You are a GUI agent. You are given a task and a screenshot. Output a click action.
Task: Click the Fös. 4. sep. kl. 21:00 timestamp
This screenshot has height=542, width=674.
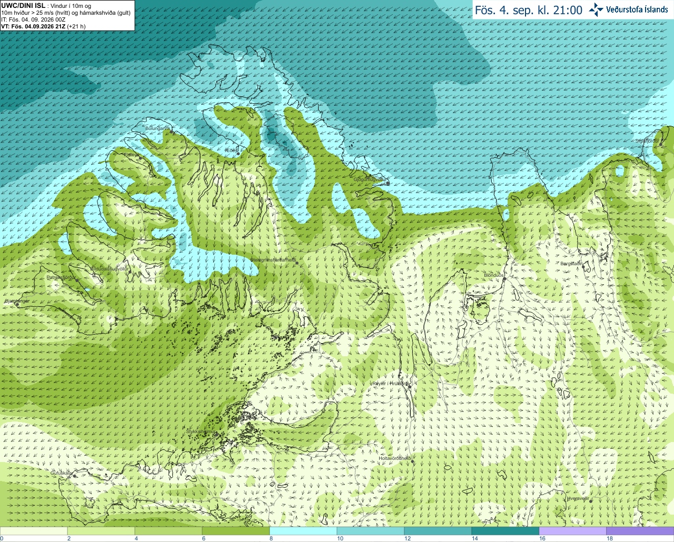(x=529, y=10)
